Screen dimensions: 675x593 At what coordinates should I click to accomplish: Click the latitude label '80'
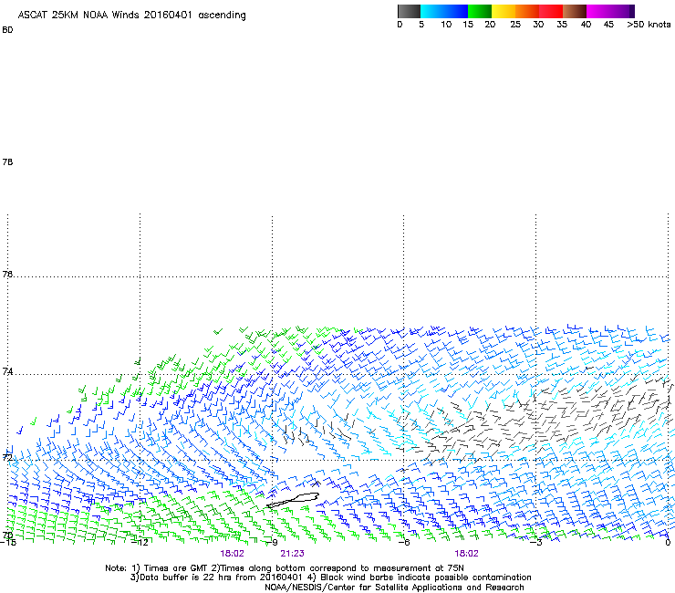7,30
